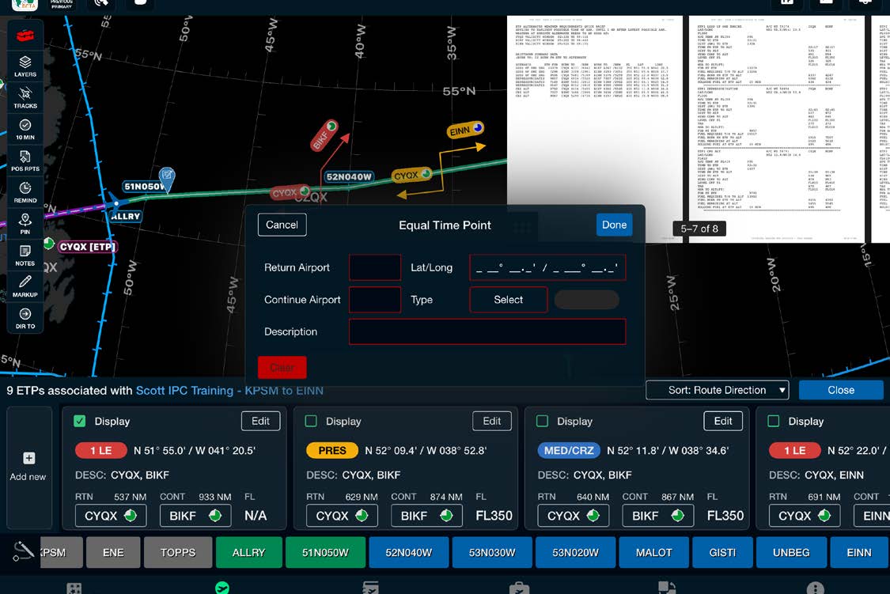Check Display for PRES ETP card
This screenshot has width=890, height=594.
click(x=311, y=421)
